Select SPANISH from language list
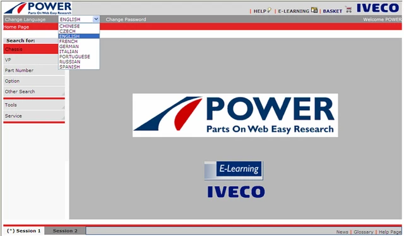The image size is (404, 236). 79,67
